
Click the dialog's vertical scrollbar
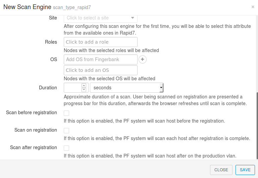tap(257, 126)
